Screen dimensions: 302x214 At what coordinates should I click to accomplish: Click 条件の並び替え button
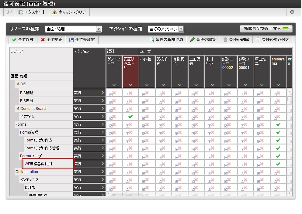click(272, 39)
